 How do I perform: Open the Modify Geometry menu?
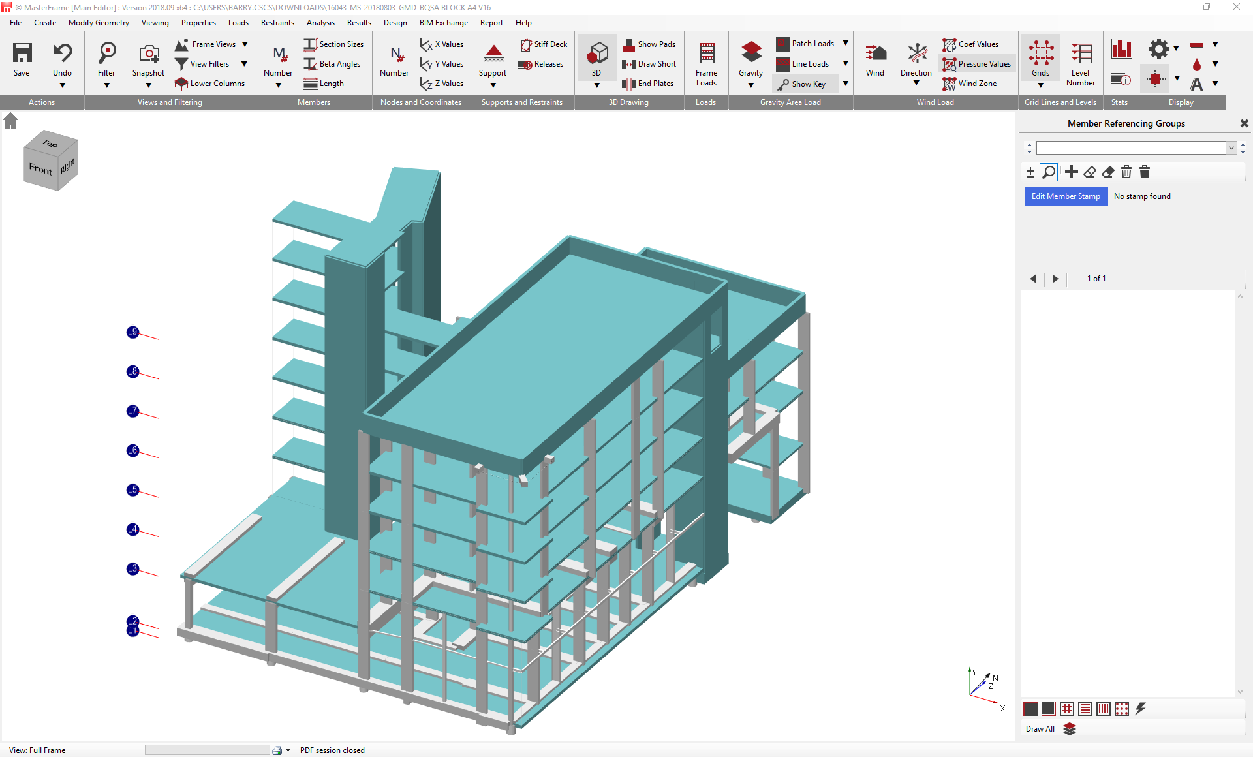coord(99,23)
